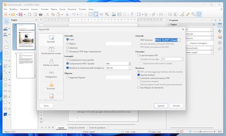Click the JPEG quality 90% spinner arrows

(x=130, y=64)
